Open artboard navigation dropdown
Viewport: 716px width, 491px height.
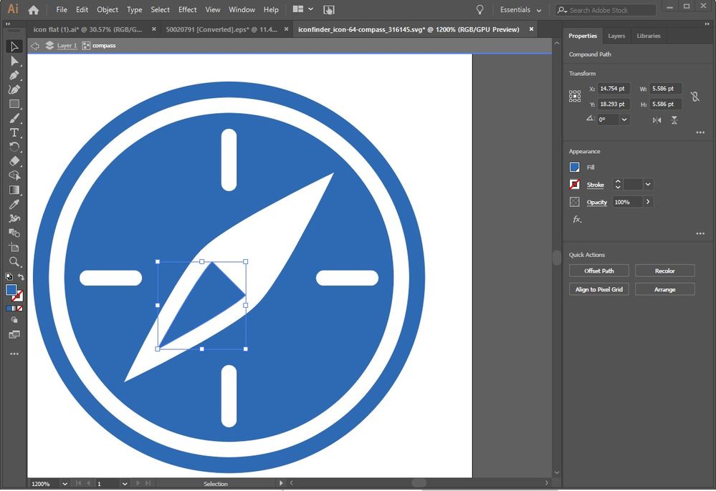point(125,484)
